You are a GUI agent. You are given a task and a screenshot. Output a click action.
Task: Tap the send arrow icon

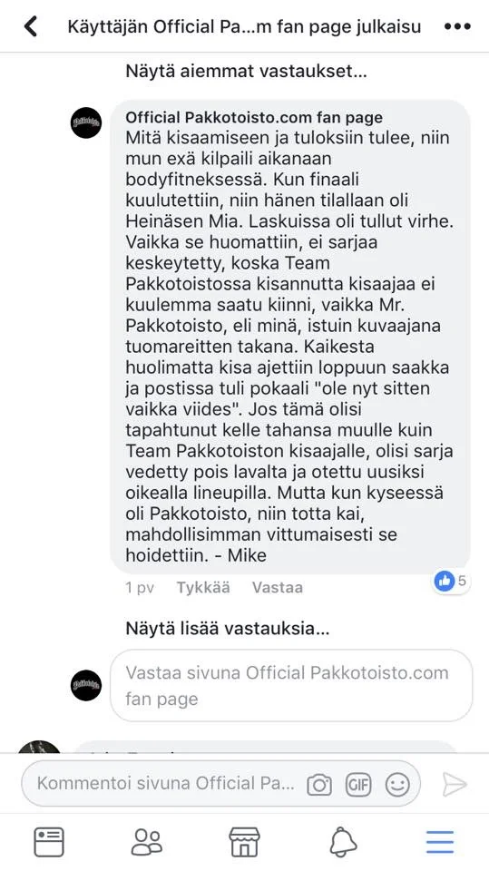click(x=455, y=784)
